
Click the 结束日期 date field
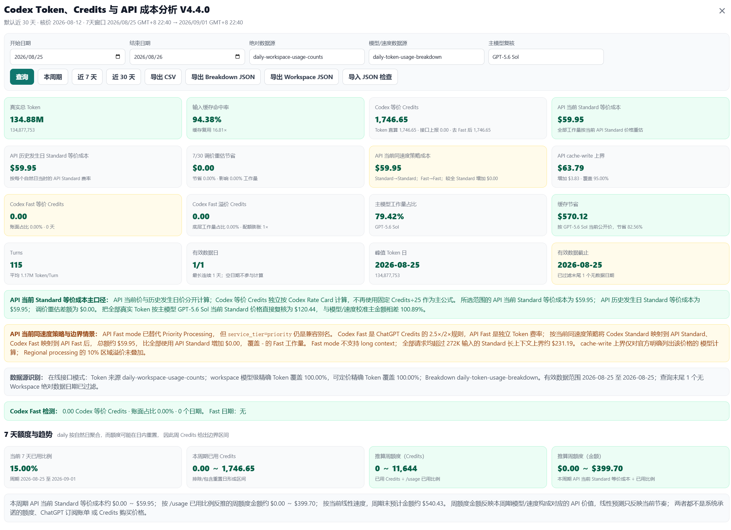click(187, 57)
